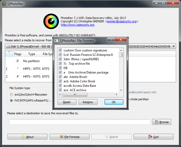Expand the media selection dropdown arrow
Viewport: 181px width, 147px height.
[174, 46]
